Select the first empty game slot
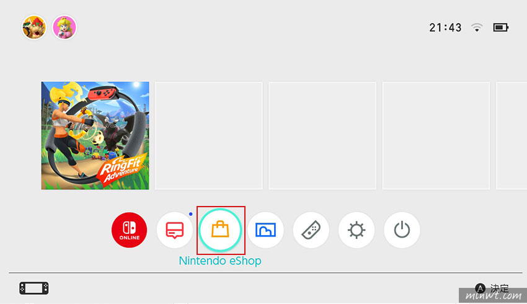The image size is (527, 304). (209, 135)
